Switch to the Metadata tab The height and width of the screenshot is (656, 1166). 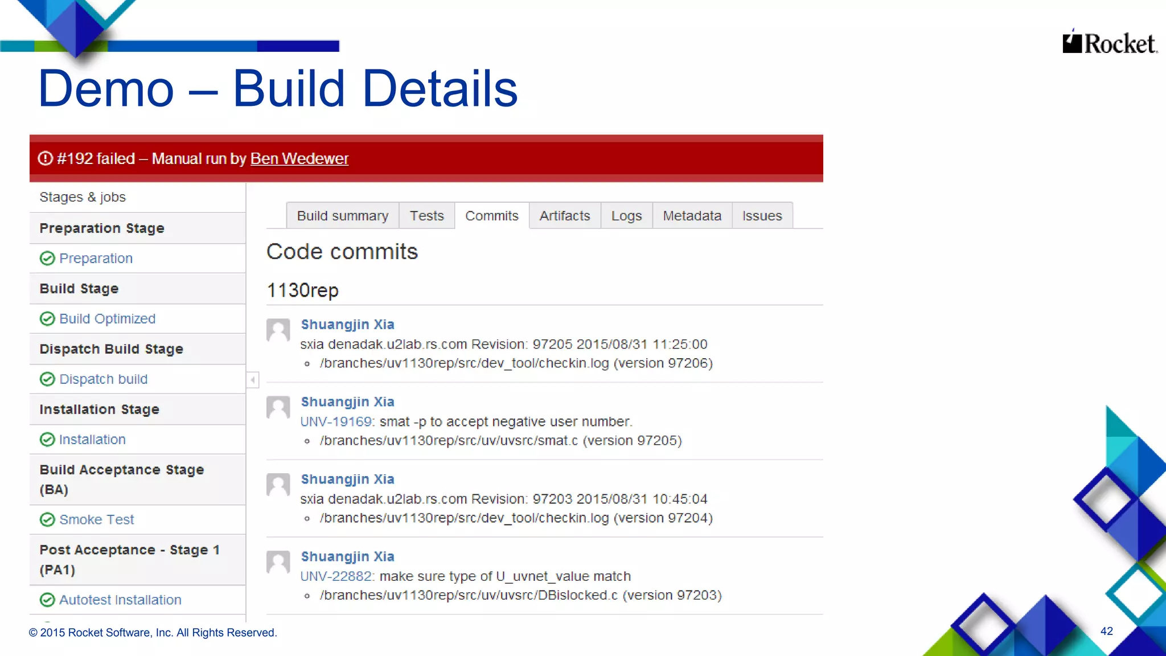coord(692,216)
